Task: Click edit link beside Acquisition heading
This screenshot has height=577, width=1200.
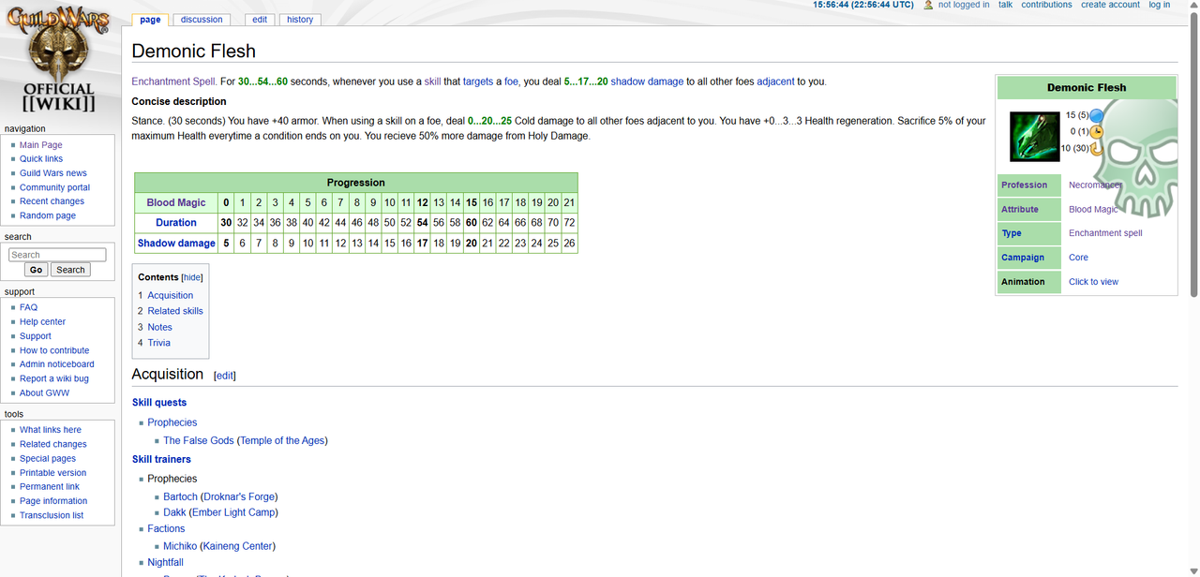Action: point(225,376)
